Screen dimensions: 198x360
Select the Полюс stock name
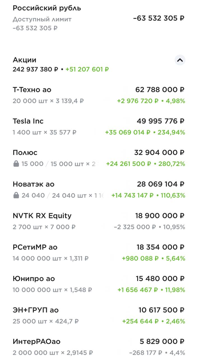pos(25,153)
